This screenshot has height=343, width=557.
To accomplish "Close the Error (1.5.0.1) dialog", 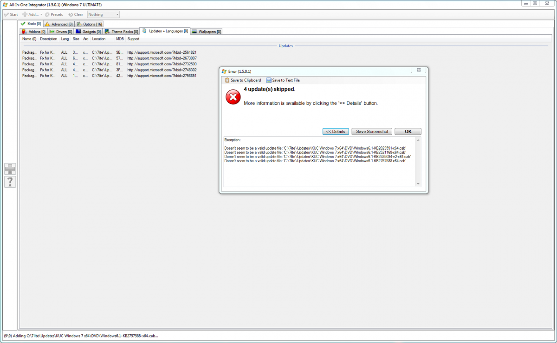I will [418, 70].
